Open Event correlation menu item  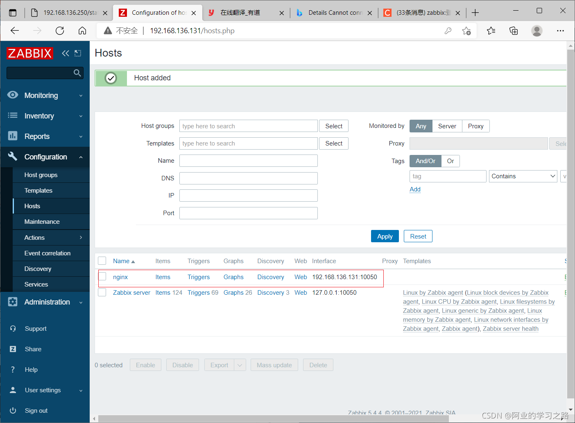tap(48, 253)
